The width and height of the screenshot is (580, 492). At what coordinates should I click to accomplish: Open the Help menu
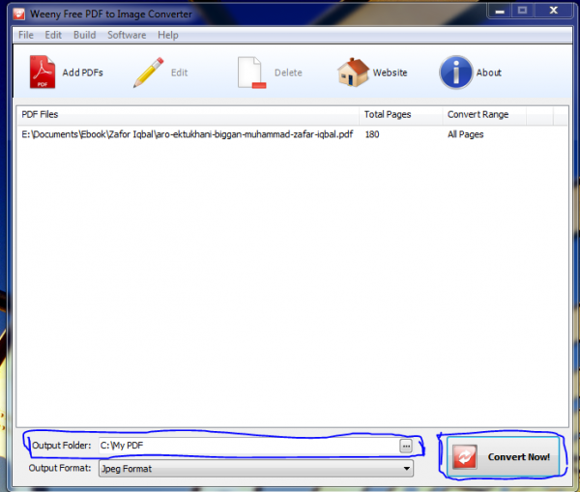pyautogui.click(x=168, y=35)
